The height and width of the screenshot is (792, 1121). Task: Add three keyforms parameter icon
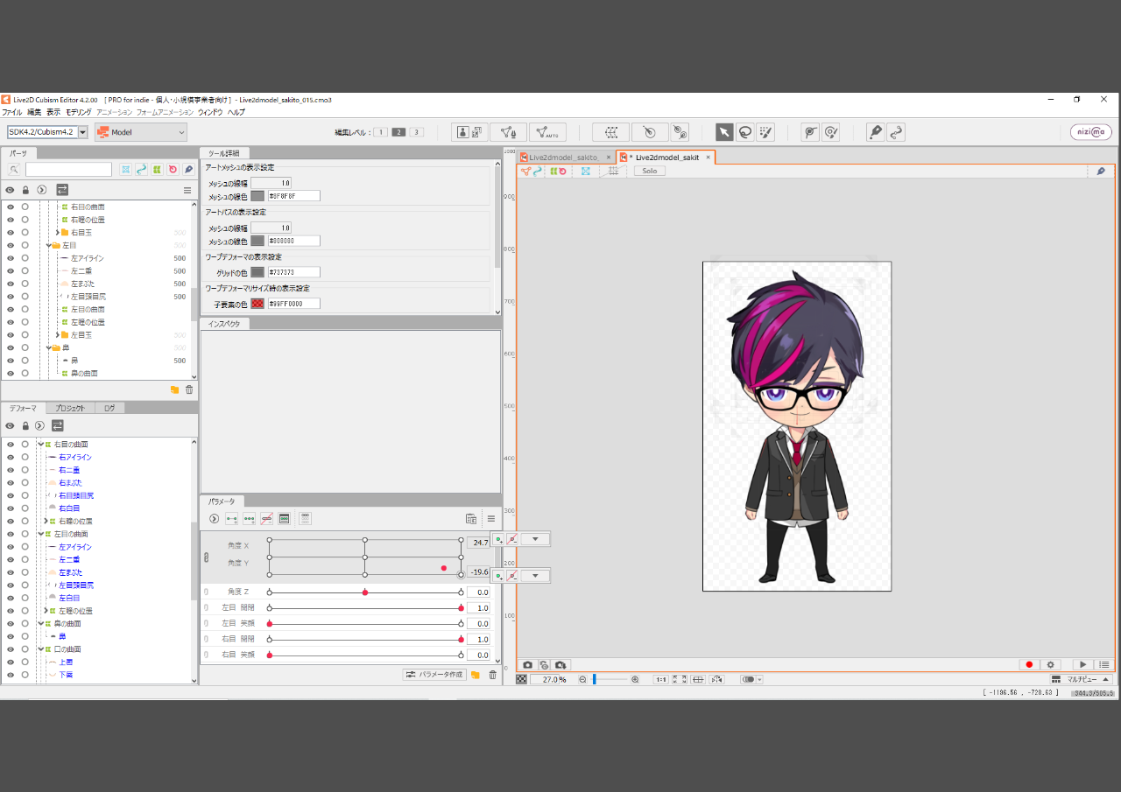[250, 519]
